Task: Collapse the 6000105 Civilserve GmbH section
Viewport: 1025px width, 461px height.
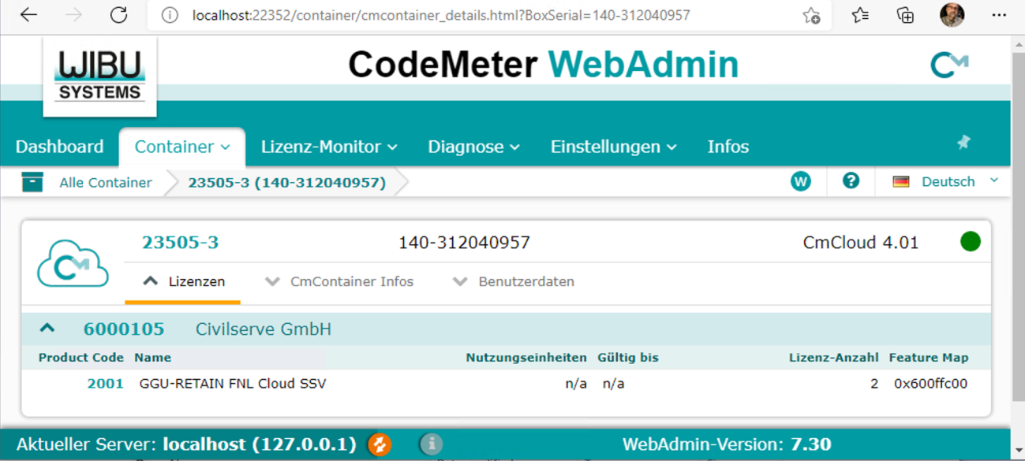Action: (47, 329)
